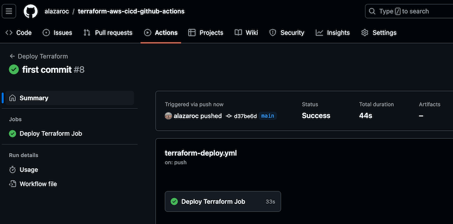Click the GitHub Octocat logo
The width and height of the screenshot is (453, 224).
[31, 11]
